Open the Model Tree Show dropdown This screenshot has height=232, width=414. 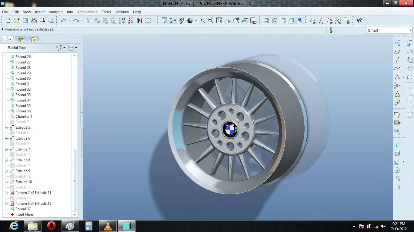(73, 48)
